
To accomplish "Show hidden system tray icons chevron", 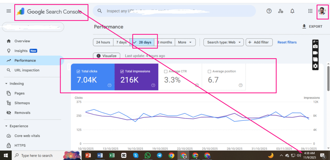I will (281, 155).
